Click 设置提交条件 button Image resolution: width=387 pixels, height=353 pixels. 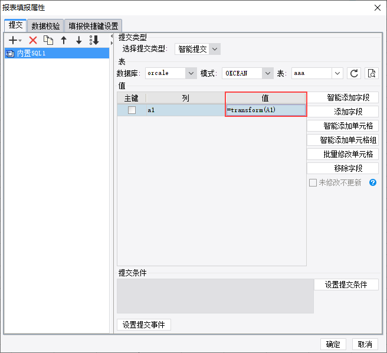(x=346, y=285)
